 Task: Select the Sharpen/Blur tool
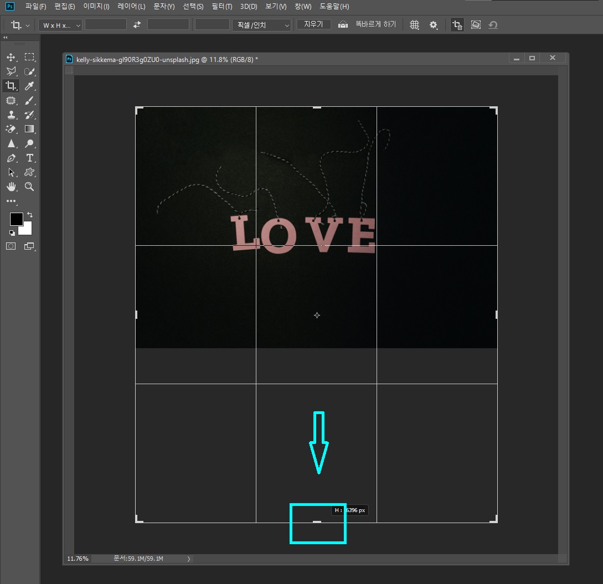tap(11, 143)
